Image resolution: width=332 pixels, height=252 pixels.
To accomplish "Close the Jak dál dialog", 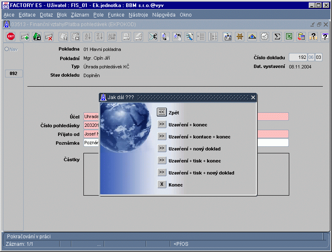I will pyautogui.click(x=253, y=97).
